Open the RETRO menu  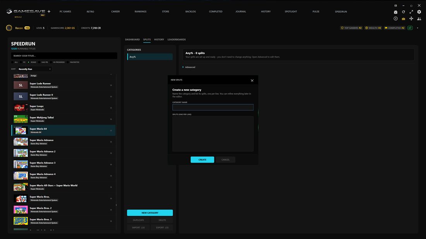90,12
